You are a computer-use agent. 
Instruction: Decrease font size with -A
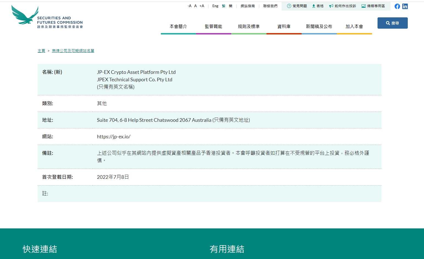tap(189, 6)
